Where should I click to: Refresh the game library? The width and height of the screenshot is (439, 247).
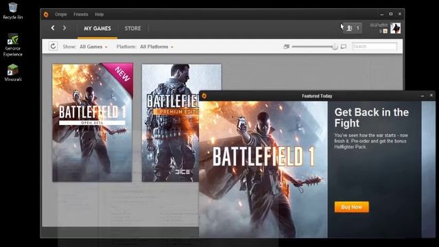53,46
